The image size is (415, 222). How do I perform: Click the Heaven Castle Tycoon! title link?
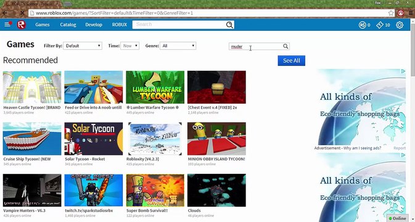[32, 107]
